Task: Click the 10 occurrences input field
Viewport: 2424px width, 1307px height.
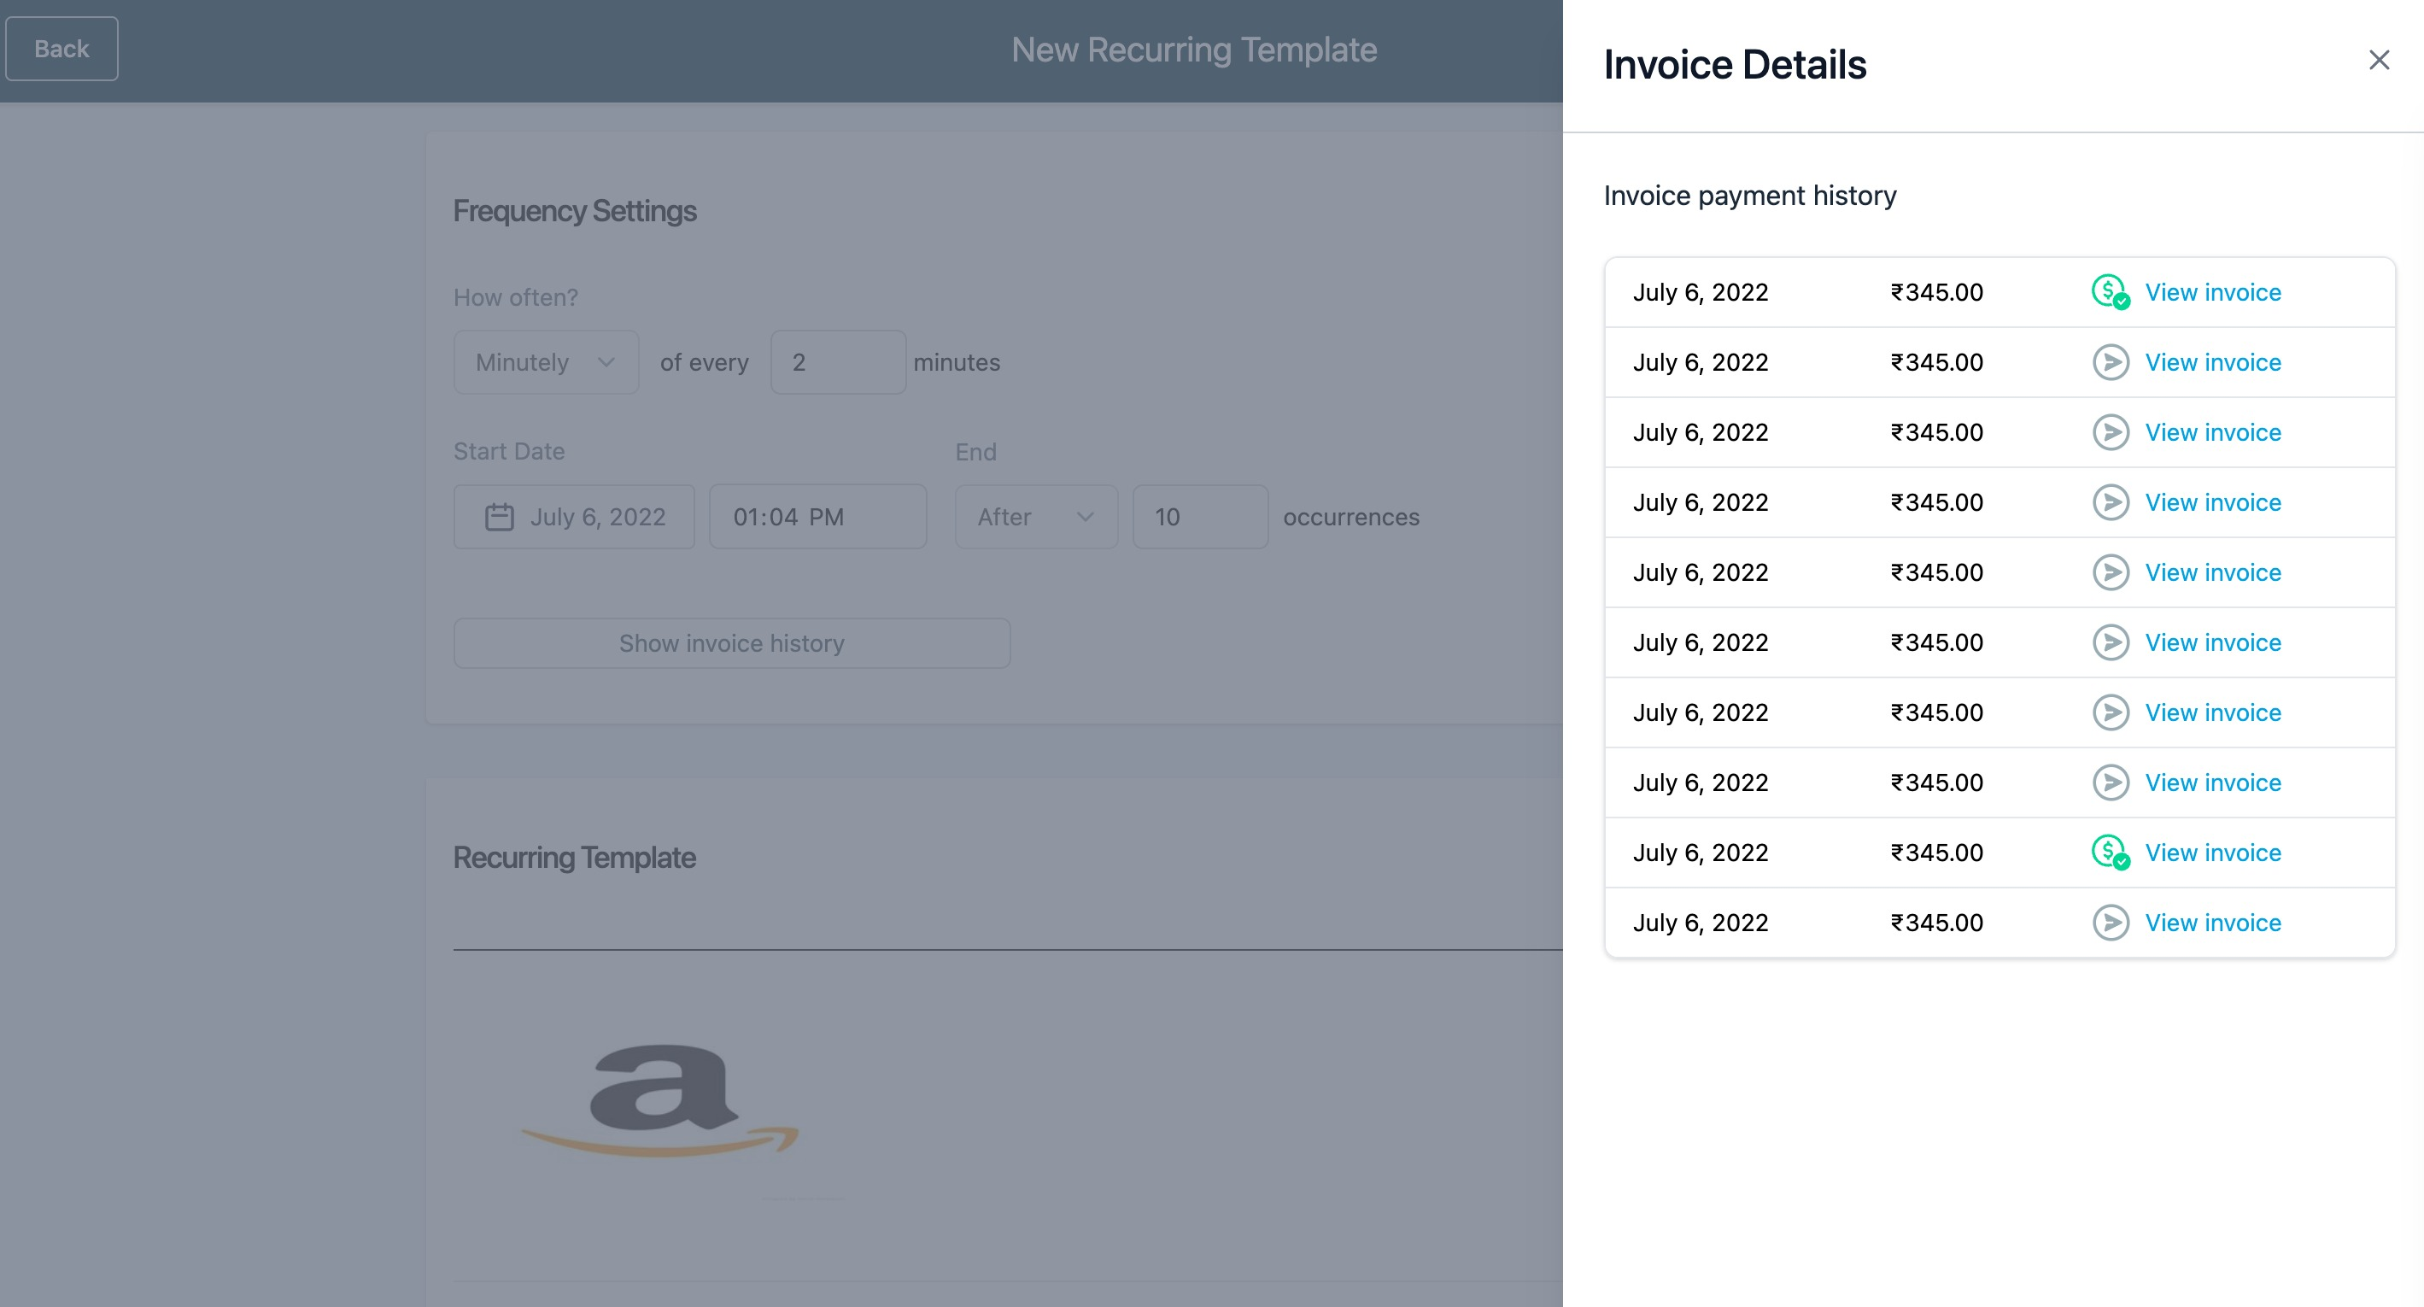Action: pos(1200,517)
